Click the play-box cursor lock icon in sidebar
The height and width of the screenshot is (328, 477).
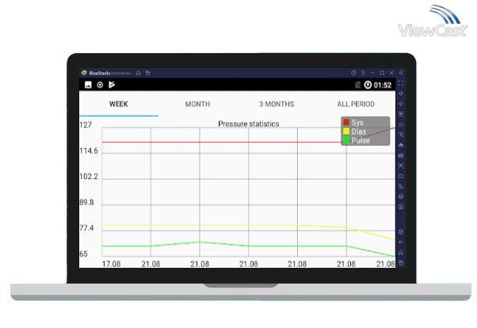pos(401,114)
